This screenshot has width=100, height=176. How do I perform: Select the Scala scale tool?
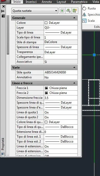tap(88, 21)
